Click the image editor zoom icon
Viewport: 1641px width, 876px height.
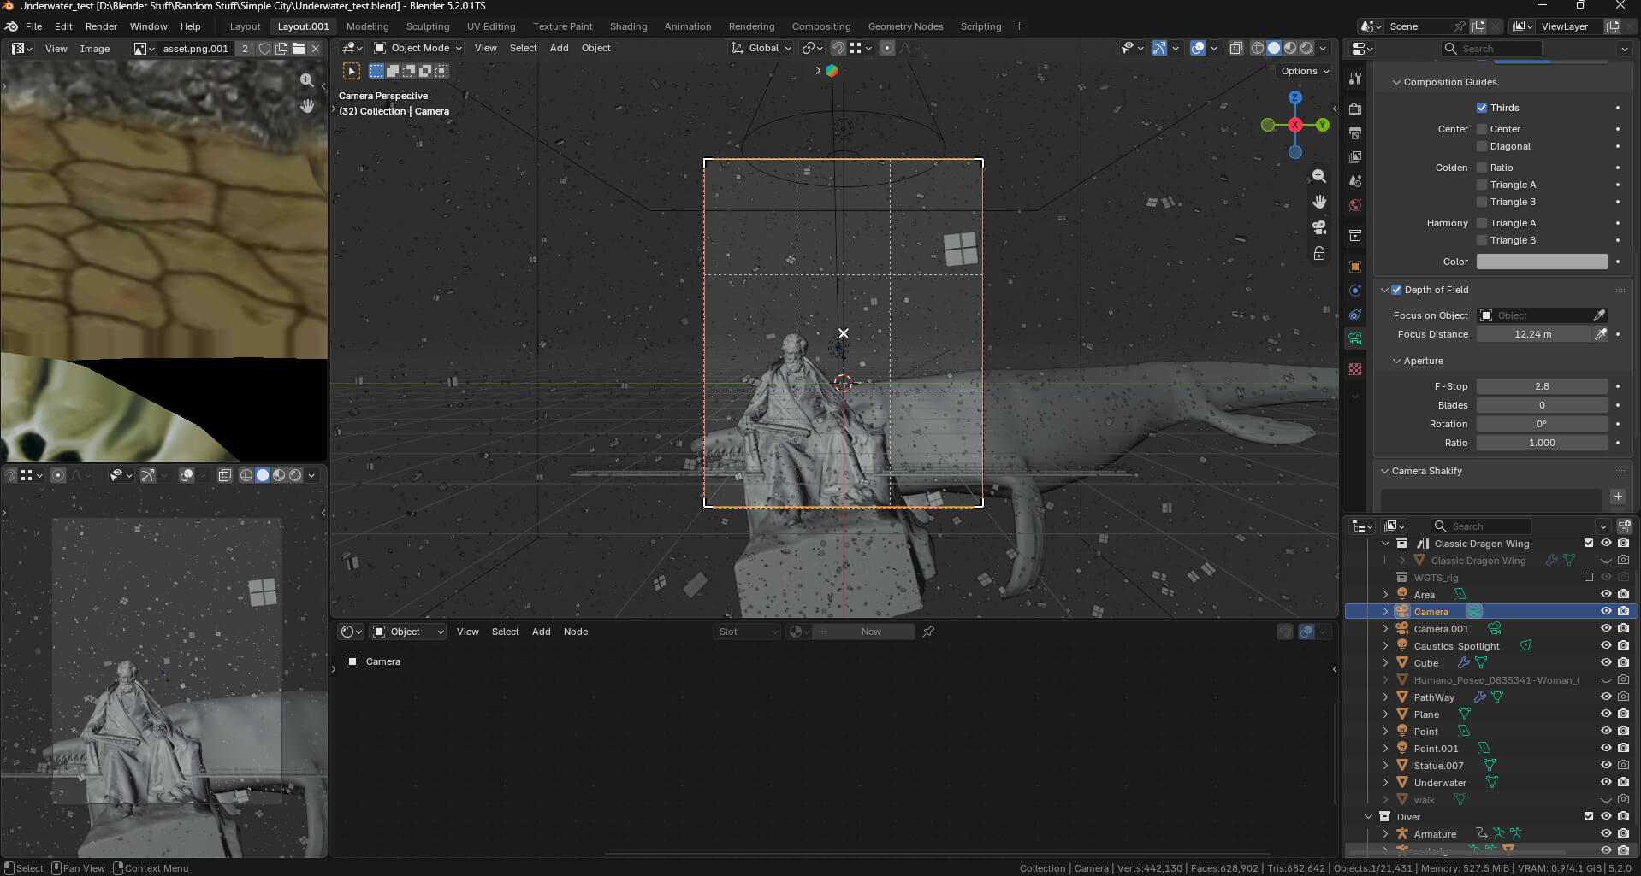point(307,80)
